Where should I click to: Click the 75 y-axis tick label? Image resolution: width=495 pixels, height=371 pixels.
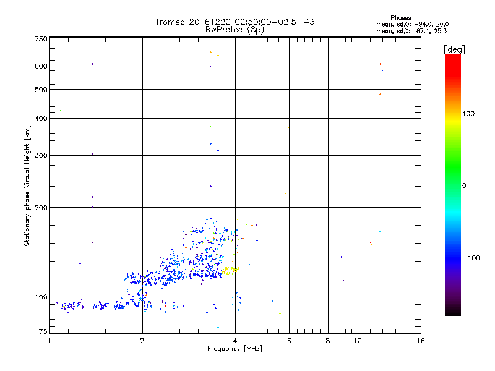[x=42, y=333]
